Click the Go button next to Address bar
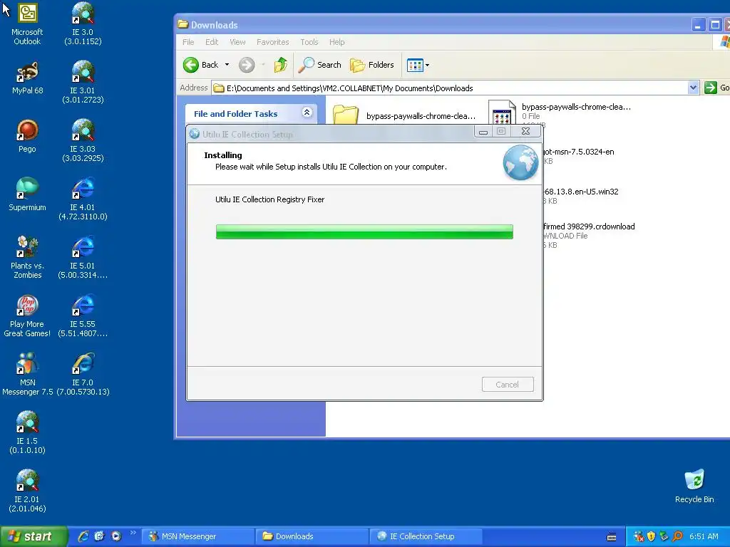The height and width of the screenshot is (547, 730). (x=716, y=88)
